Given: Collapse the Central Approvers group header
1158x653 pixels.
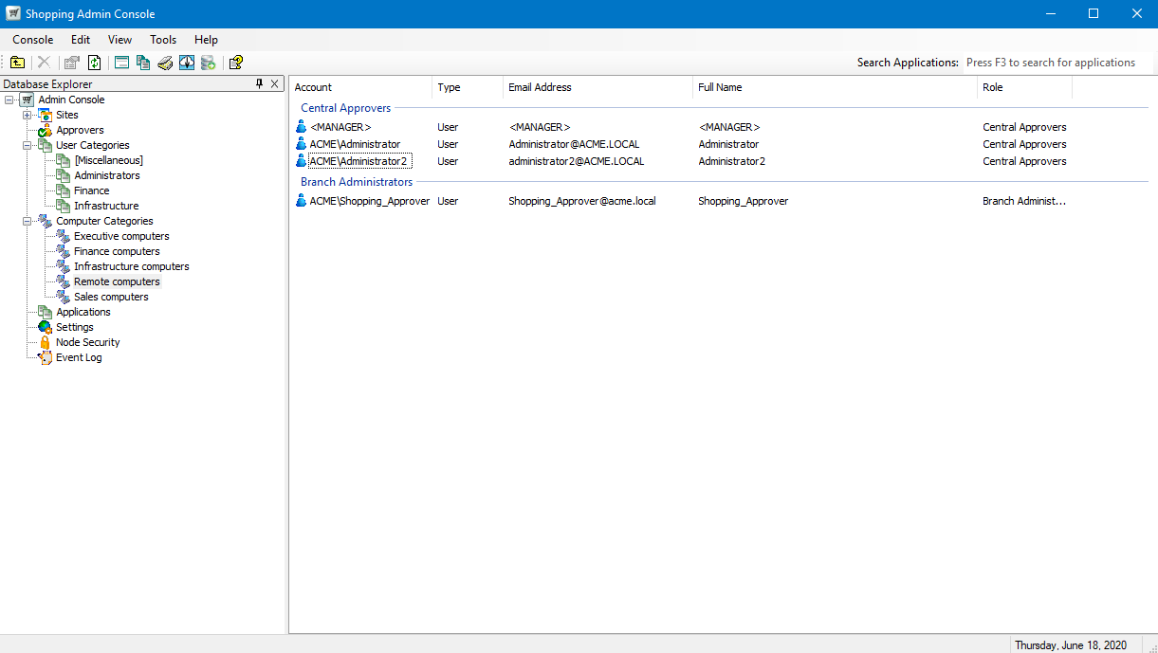Looking at the screenshot, I should tap(345, 108).
